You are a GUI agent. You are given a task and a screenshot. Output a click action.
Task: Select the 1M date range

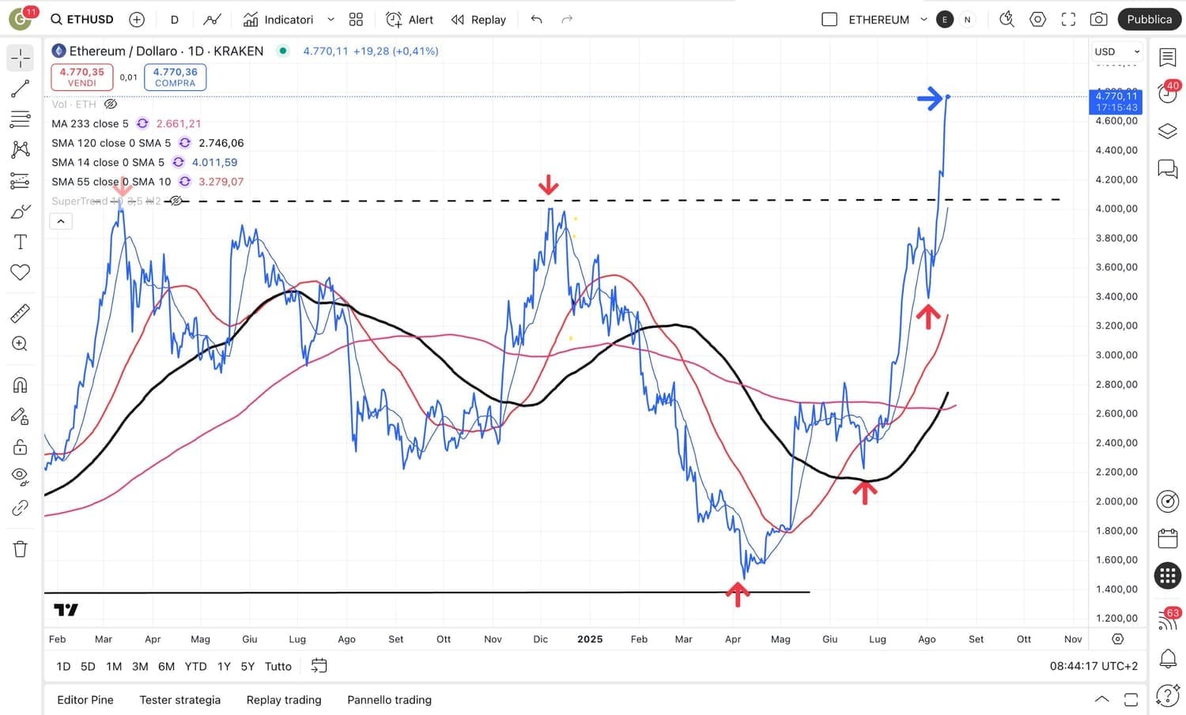(114, 666)
